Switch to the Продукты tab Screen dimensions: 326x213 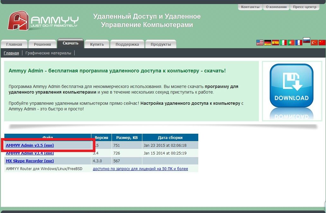[161, 44]
